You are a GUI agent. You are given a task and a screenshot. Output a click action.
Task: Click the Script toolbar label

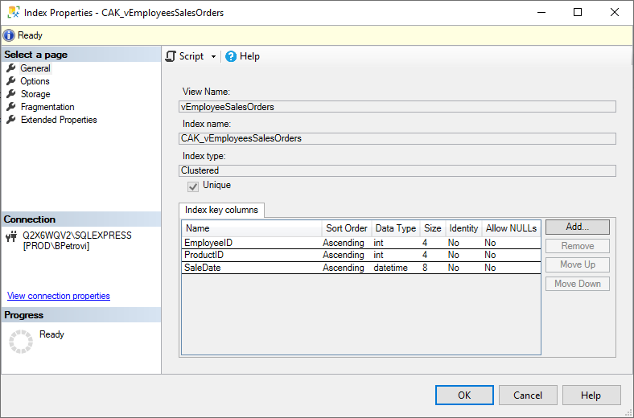click(191, 56)
